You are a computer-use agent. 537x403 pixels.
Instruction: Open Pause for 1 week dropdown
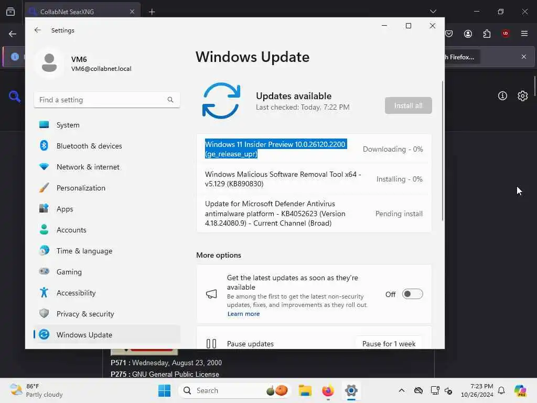[x=389, y=344]
